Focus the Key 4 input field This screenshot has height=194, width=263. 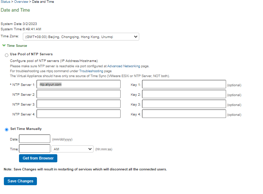click(x=184, y=114)
